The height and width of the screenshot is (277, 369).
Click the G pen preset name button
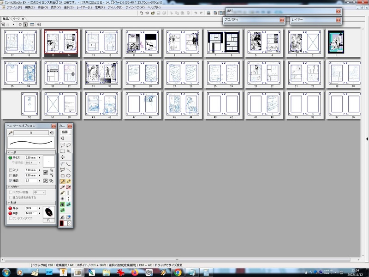coord(31,132)
